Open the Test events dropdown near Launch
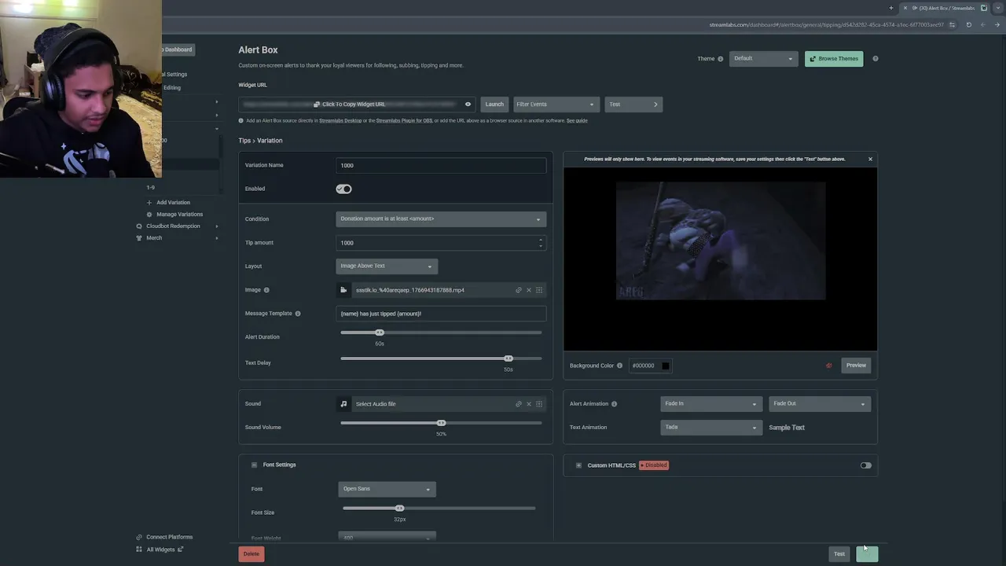 [633, 105]
